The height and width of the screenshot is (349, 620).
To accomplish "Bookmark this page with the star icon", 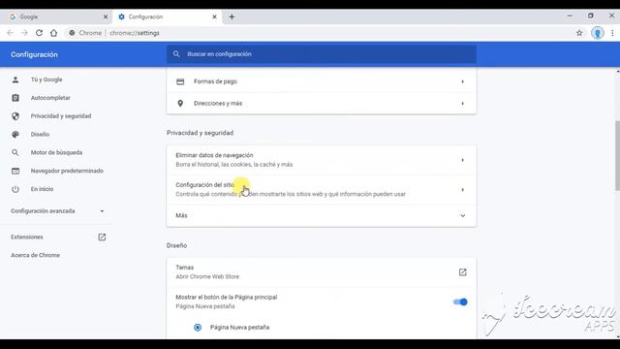I will pos(579,33).
